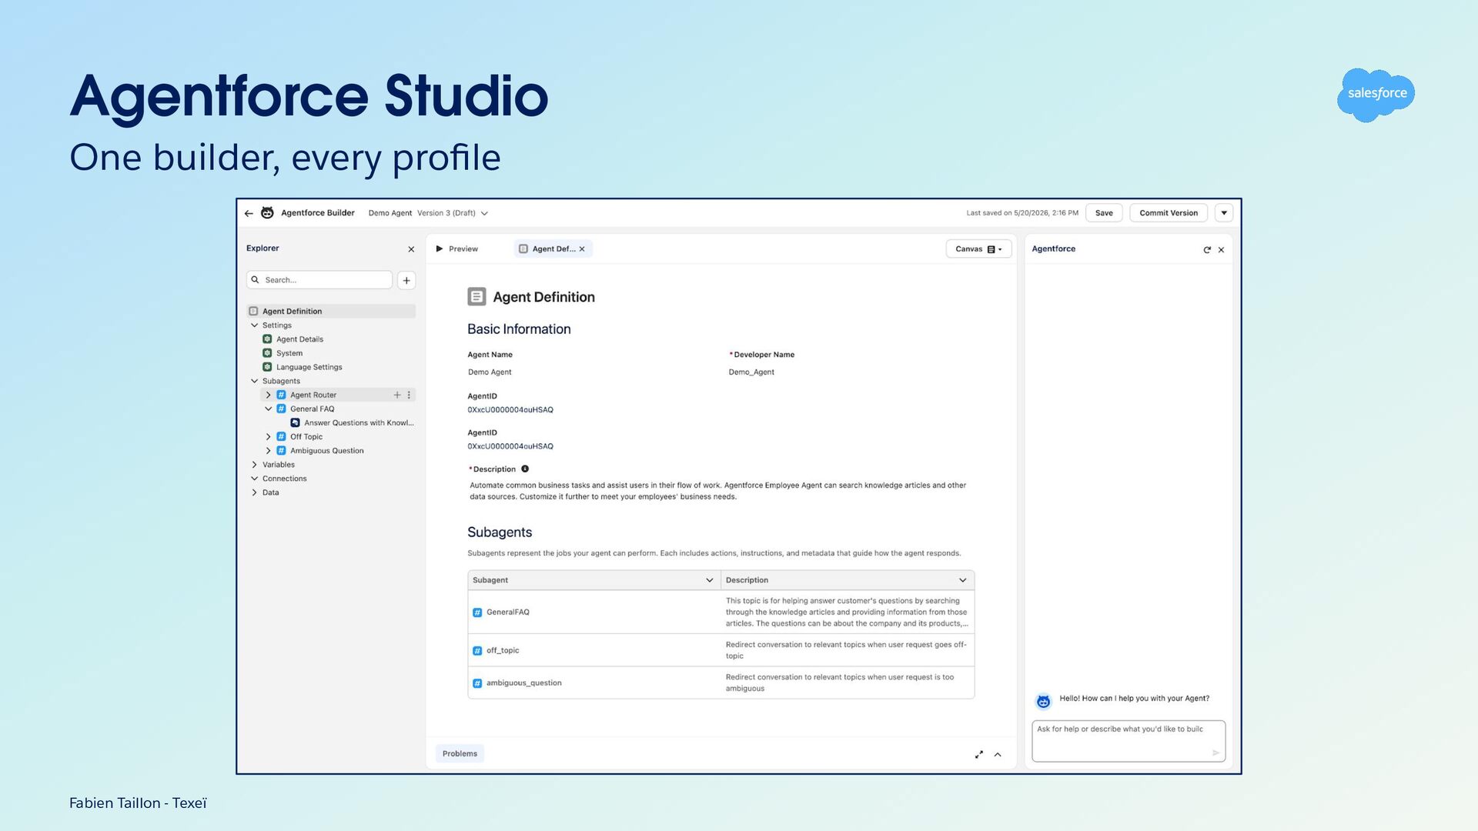
Task: Switch to the Preview tab
Action: pos(457,249)
